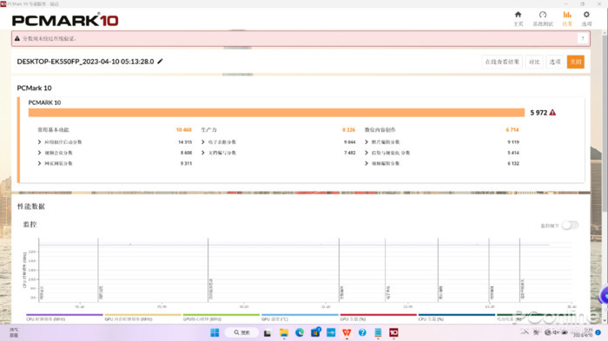Image resolution: width=608 pixels, height=341 pixels.
Task: Click the Compare button
Action: (x=534, y=62)
